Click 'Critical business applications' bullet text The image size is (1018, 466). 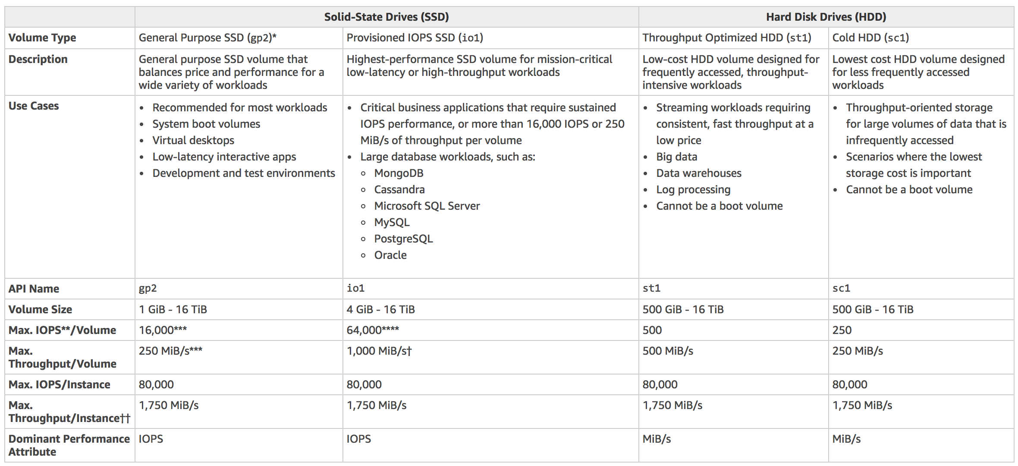click(x=492, y=124)
